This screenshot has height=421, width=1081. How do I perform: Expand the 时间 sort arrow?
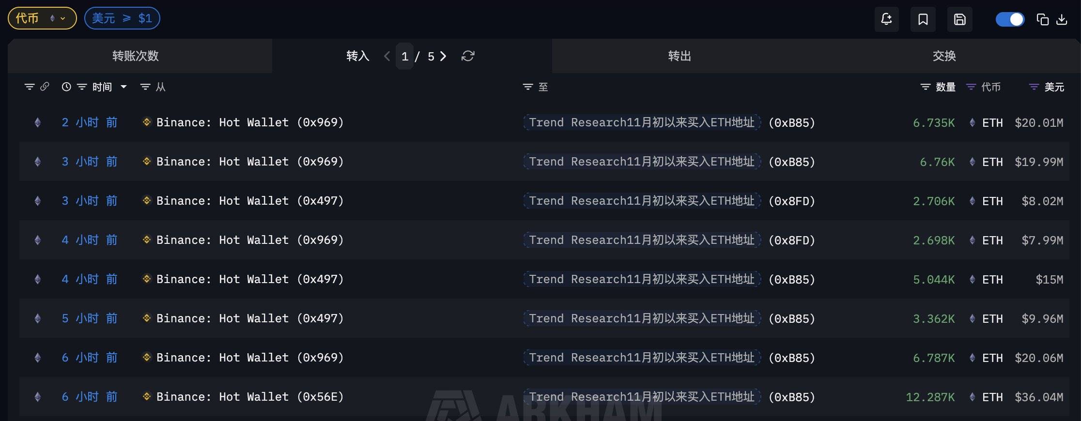pos(124,87)
